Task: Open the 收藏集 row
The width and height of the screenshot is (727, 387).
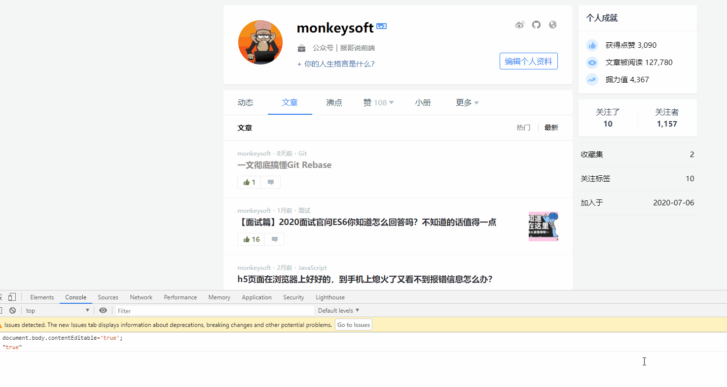Action: tap(637, 155)
